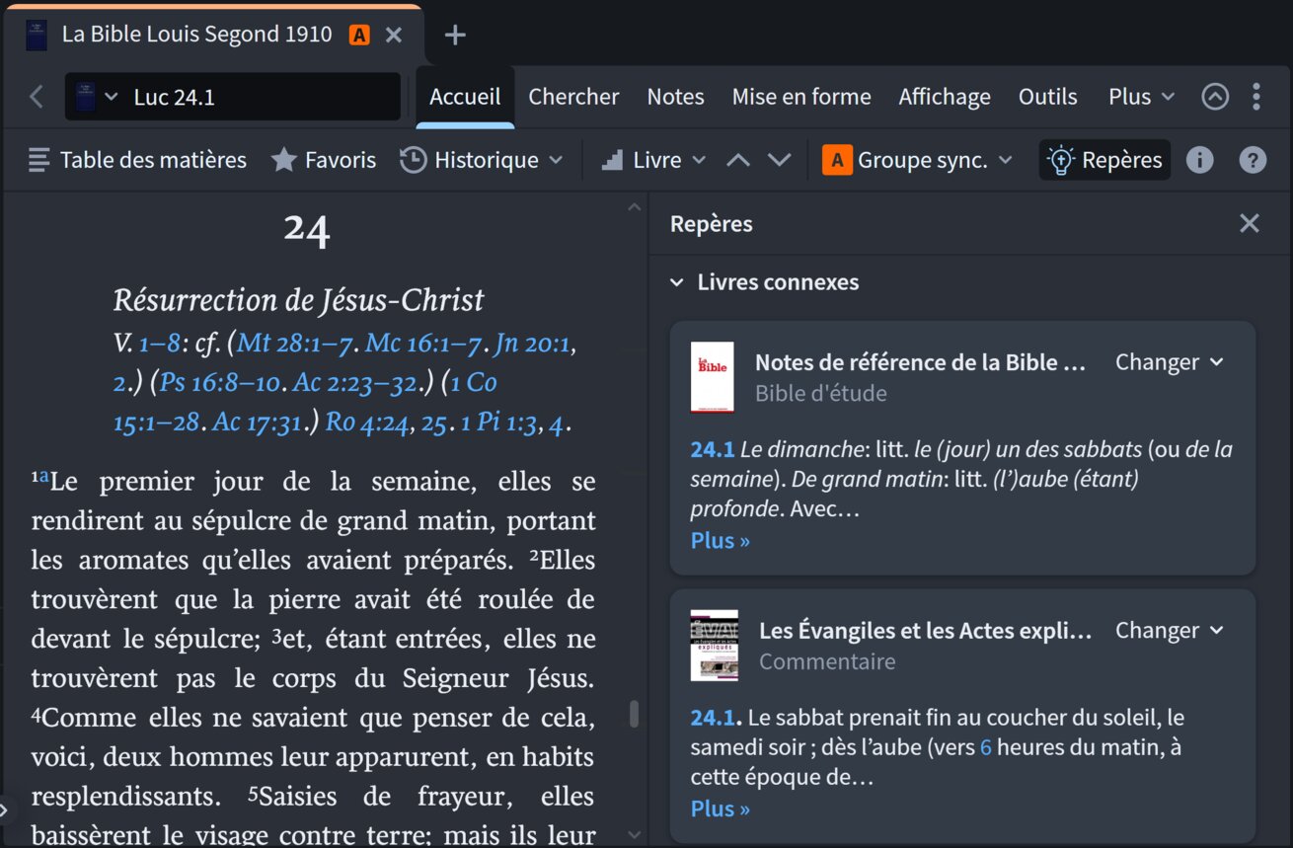This screenshot has height=848, width=1293.
Task: Toggle the Repères panel button
Action: click(x=1104, y=160)
